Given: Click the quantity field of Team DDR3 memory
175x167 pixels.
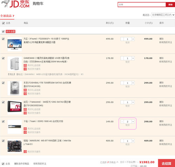Looking at the screenshot, I should 127,122.
